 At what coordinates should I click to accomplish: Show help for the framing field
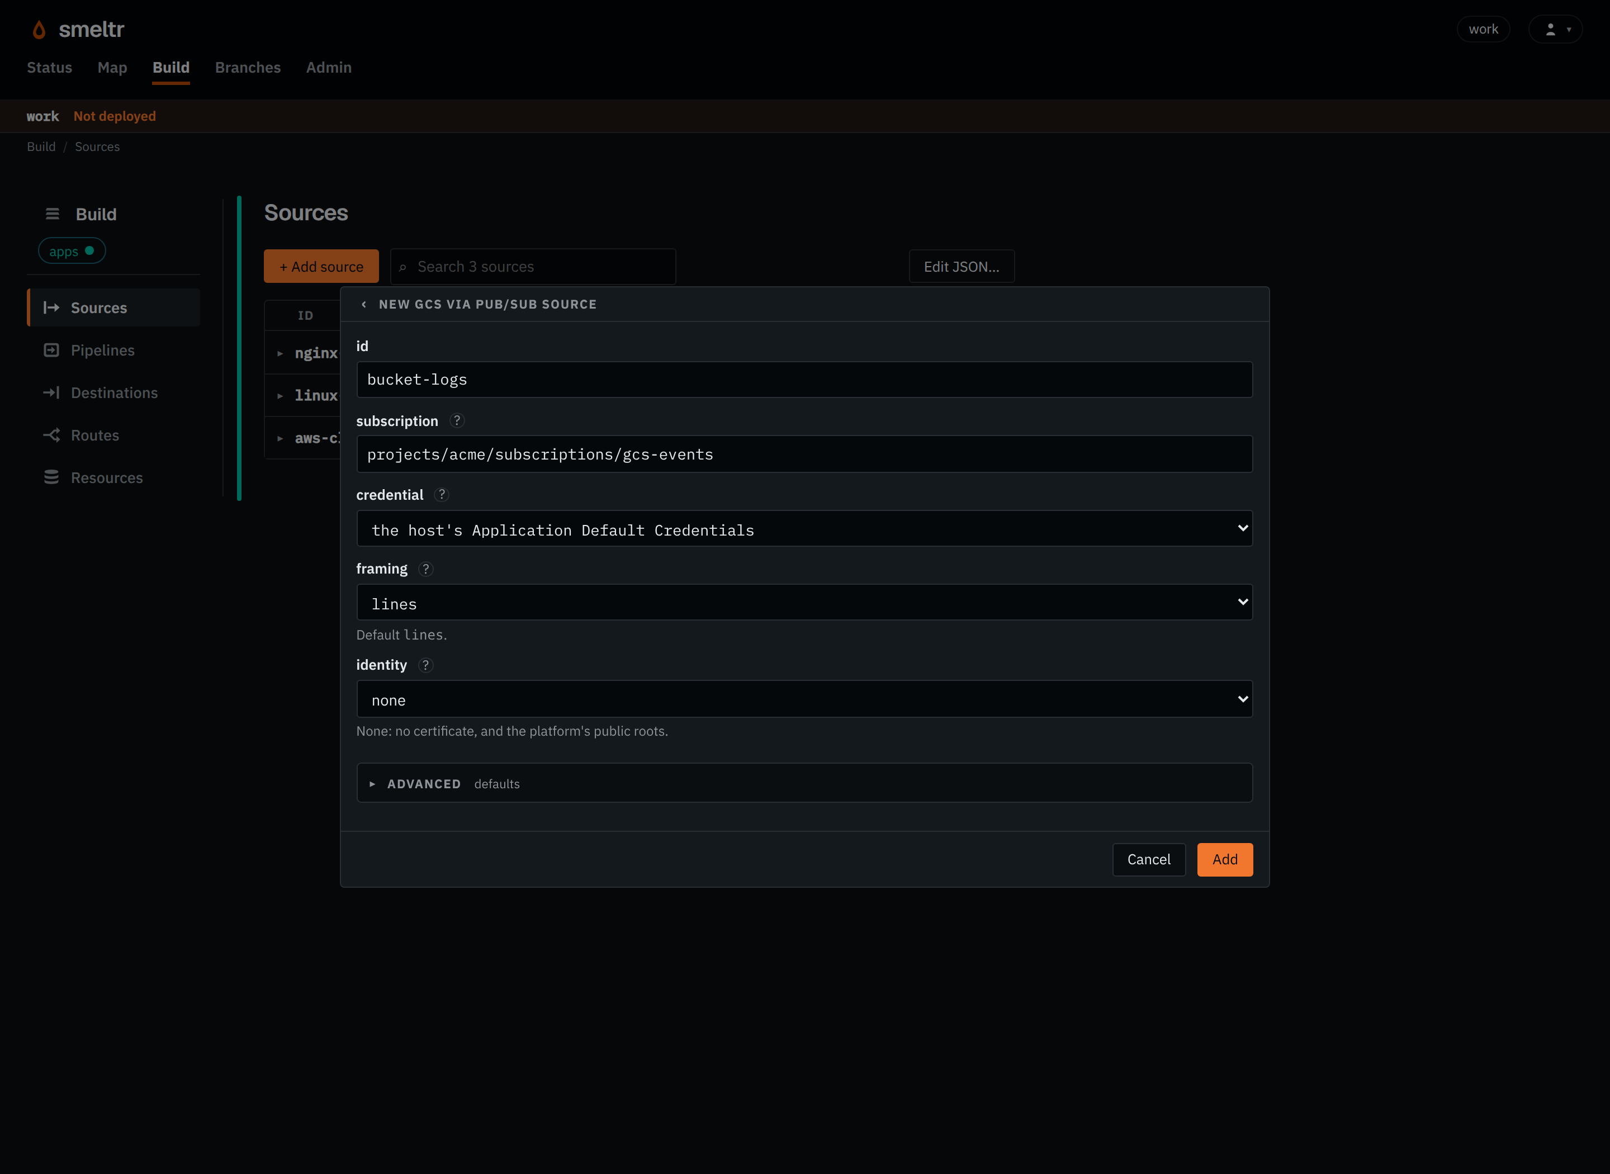click(x=425, y=569)
